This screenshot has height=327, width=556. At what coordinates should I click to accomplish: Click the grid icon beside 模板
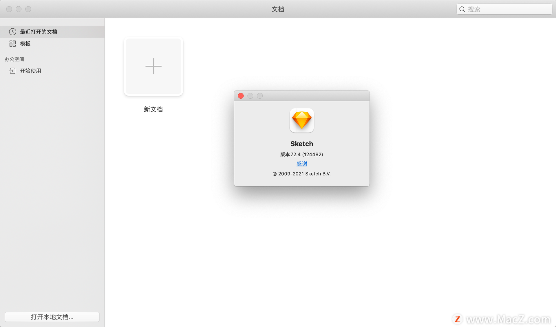tap(12, 44)
